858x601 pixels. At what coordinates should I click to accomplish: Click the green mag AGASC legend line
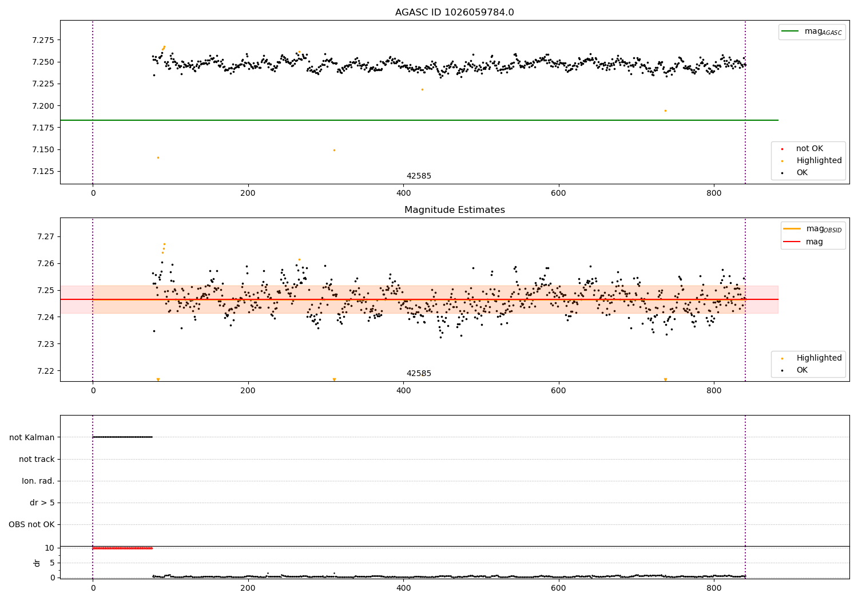(791, 31)
